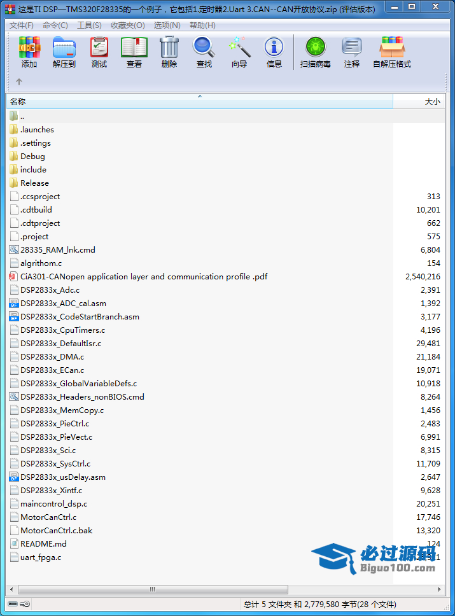The image size is (455, 616).
Task: Open the 查看 (View) book icon
Action: (x=134, y=47)
